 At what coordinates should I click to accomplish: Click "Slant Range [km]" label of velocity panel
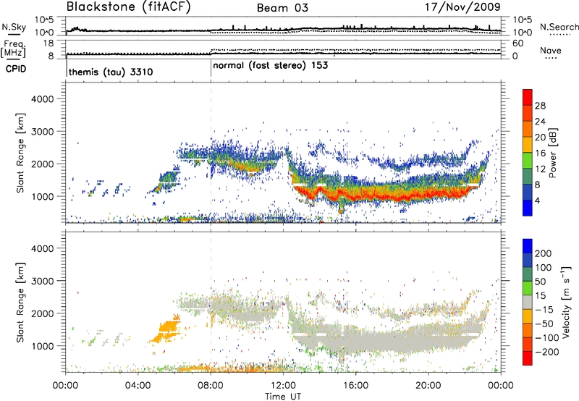[20, 302]
